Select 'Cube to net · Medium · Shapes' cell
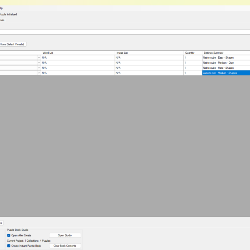Viewport: 250px width, 250px height. click(x=226, y=73)
